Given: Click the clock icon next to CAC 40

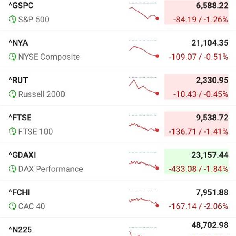Looking at the screenshot, I should (x=13, y=206).
